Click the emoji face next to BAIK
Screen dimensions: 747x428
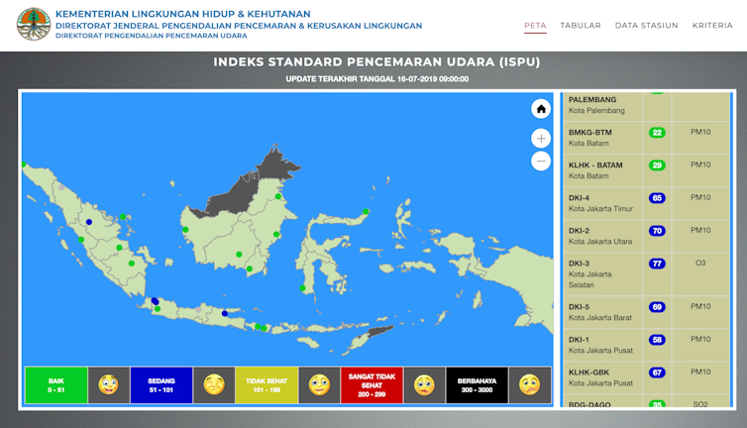coord(108,384)
